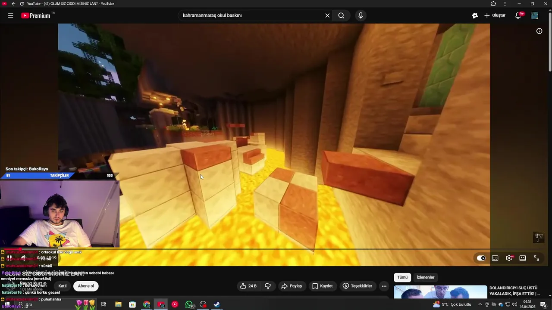The width and height of the screenshot is (552, 310).
Task: Click the sparkle icon beside Oluştur
Action: tap(475, 15)
